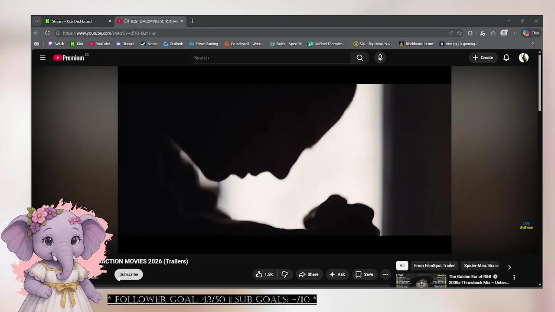Add this page to favorites star
The width and height of the screenshot is (555, 312).
click(459, 33)
